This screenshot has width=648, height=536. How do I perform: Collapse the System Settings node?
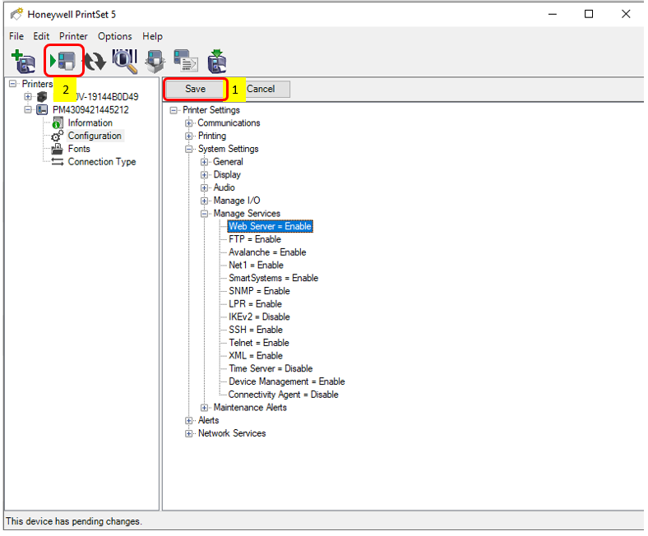189,149
